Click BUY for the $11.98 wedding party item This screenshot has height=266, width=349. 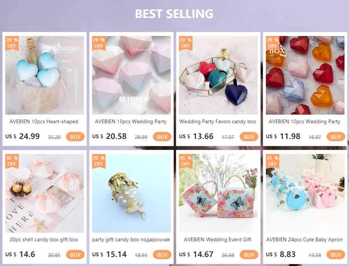(336, 137)
